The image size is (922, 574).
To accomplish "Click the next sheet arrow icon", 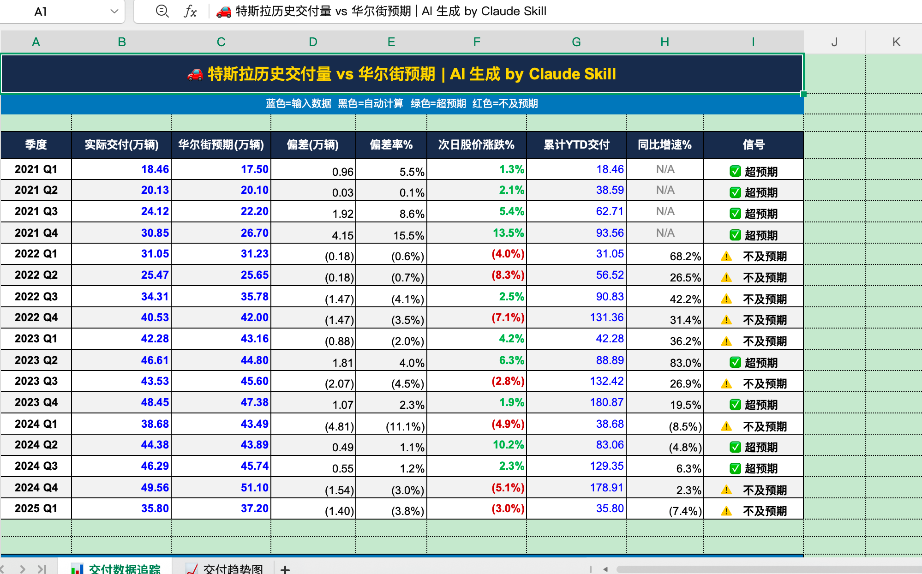I will 23,569.
